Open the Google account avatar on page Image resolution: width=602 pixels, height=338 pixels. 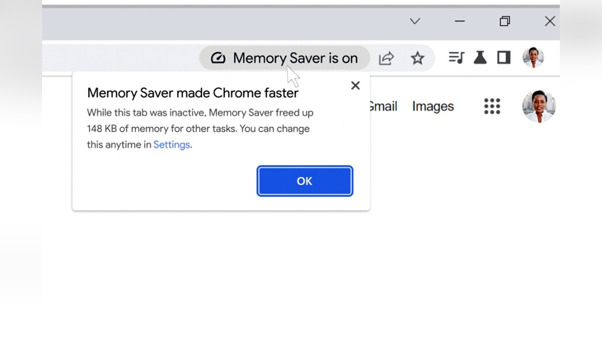click(x=539, y=106)
